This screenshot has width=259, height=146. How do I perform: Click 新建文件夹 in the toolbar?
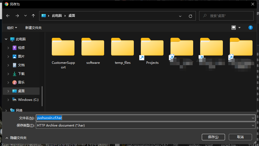tap(33, 28)
